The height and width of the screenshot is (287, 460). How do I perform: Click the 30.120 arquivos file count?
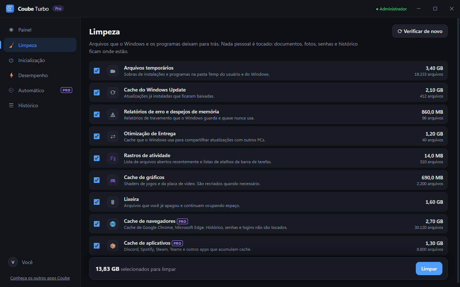point(429,227)
